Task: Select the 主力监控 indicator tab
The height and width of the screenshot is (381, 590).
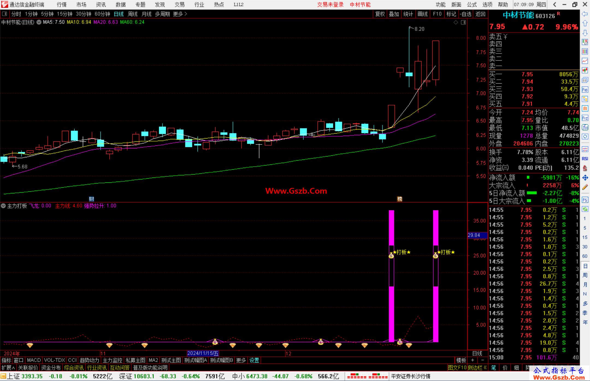Action: coord(113,360)
